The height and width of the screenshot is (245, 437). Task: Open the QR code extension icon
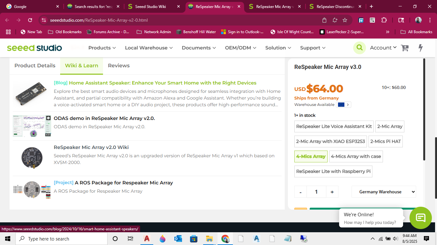click(372, 20)
